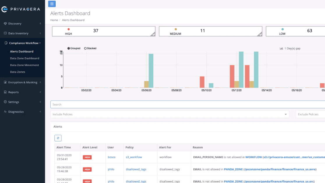Click the refresh icon above the alerts table
The image size is (325, 183).
[58, 138]
